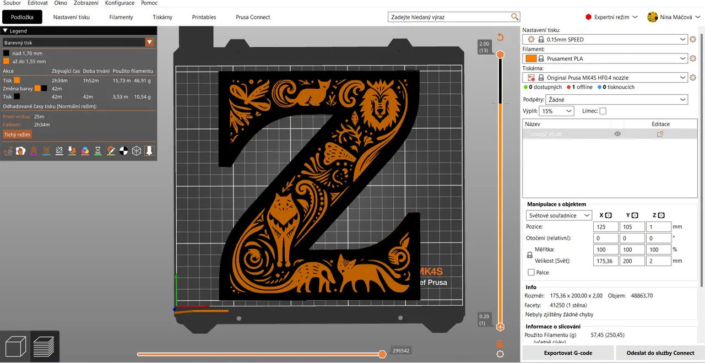Open the Konfigurace menu
This screenshot has width=705, height=363.
point(120,3)
